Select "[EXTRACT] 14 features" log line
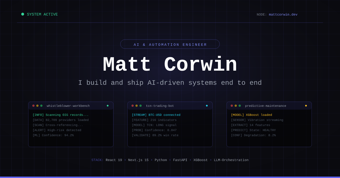340x178 pixels. [x=251, y=125]
